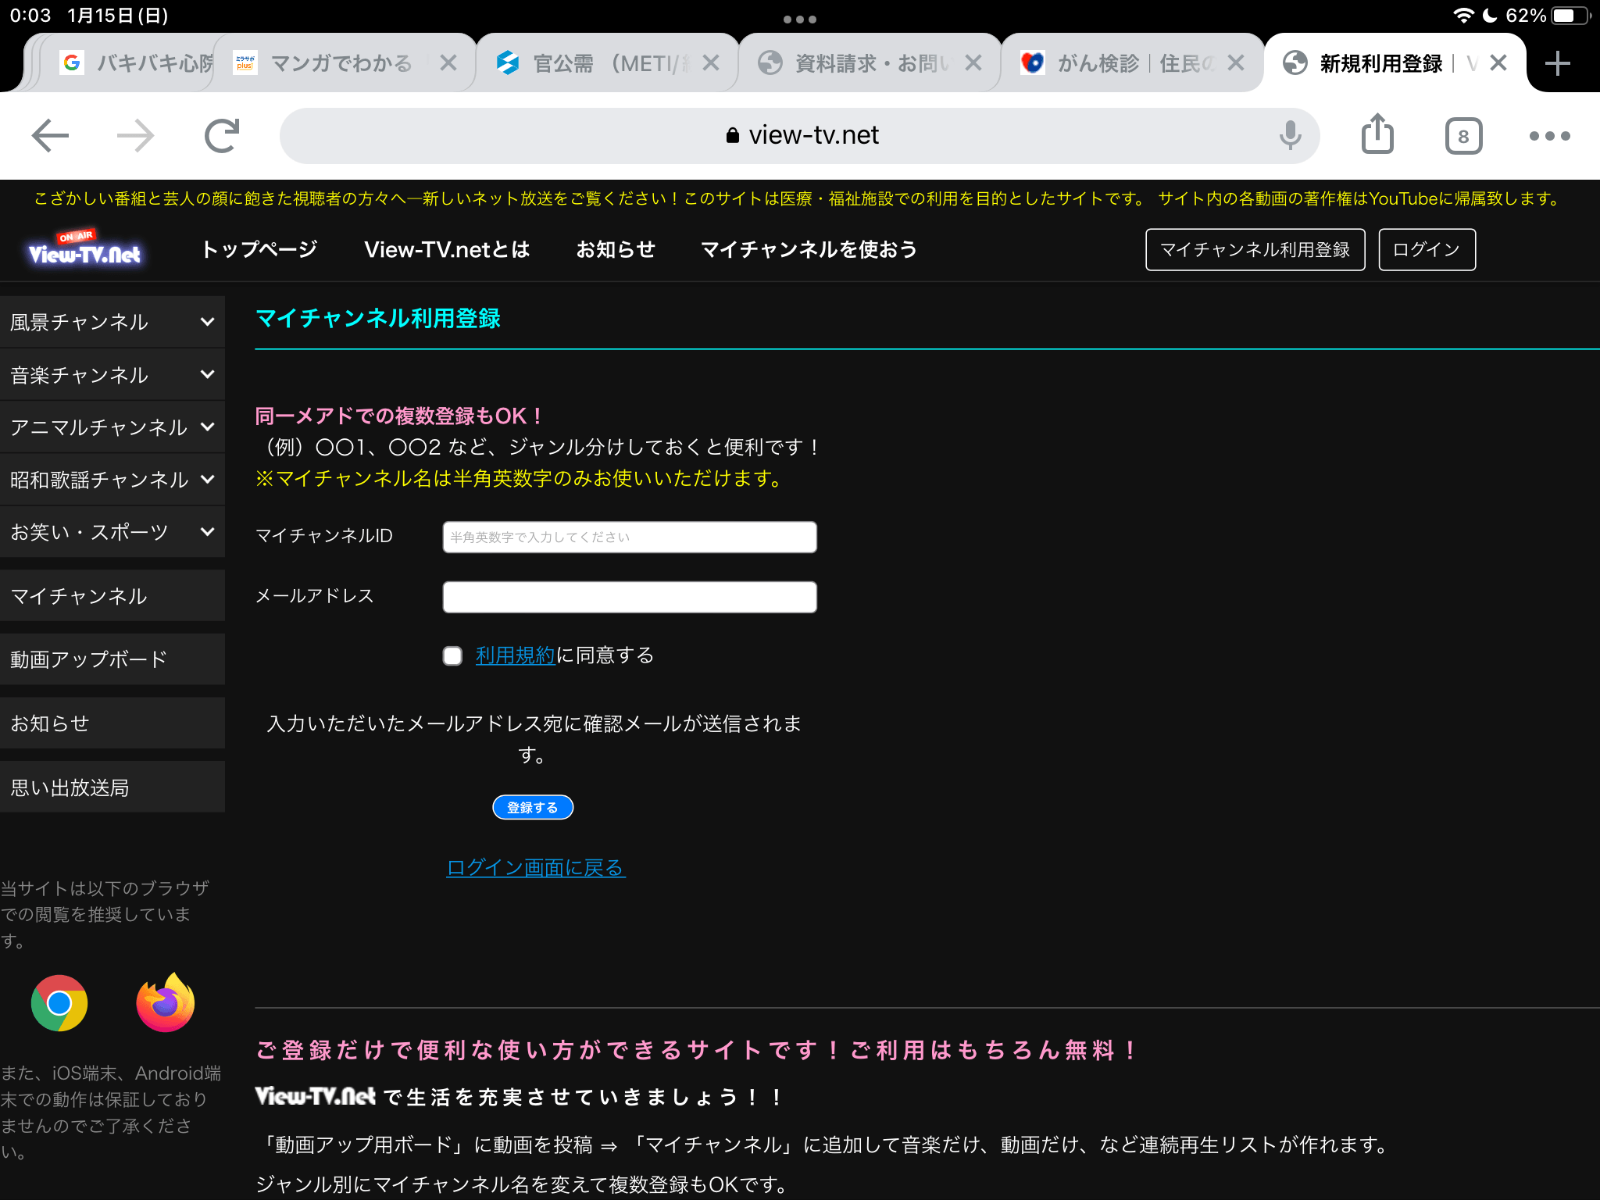Close the 官公需 tab
The image size is (1600, 1200).
(710, 63)
